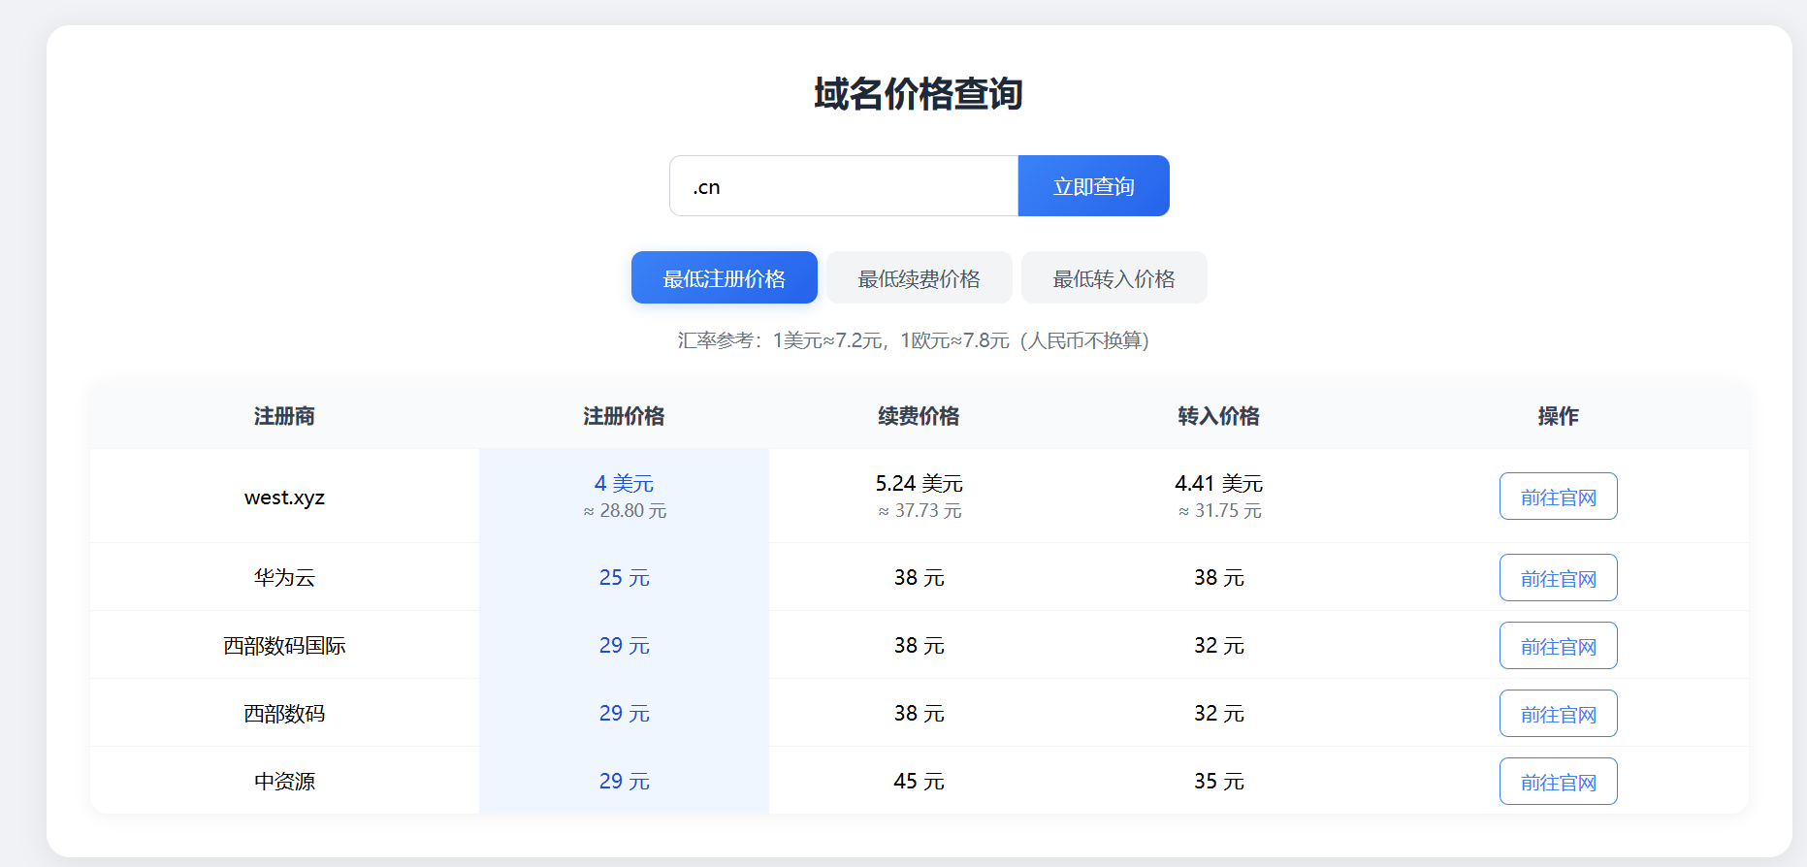The height and width of the screenshot is (867, 1807).
Task: Click the ≈ 28.80 元 converted price
Action: tap(625, 511)
